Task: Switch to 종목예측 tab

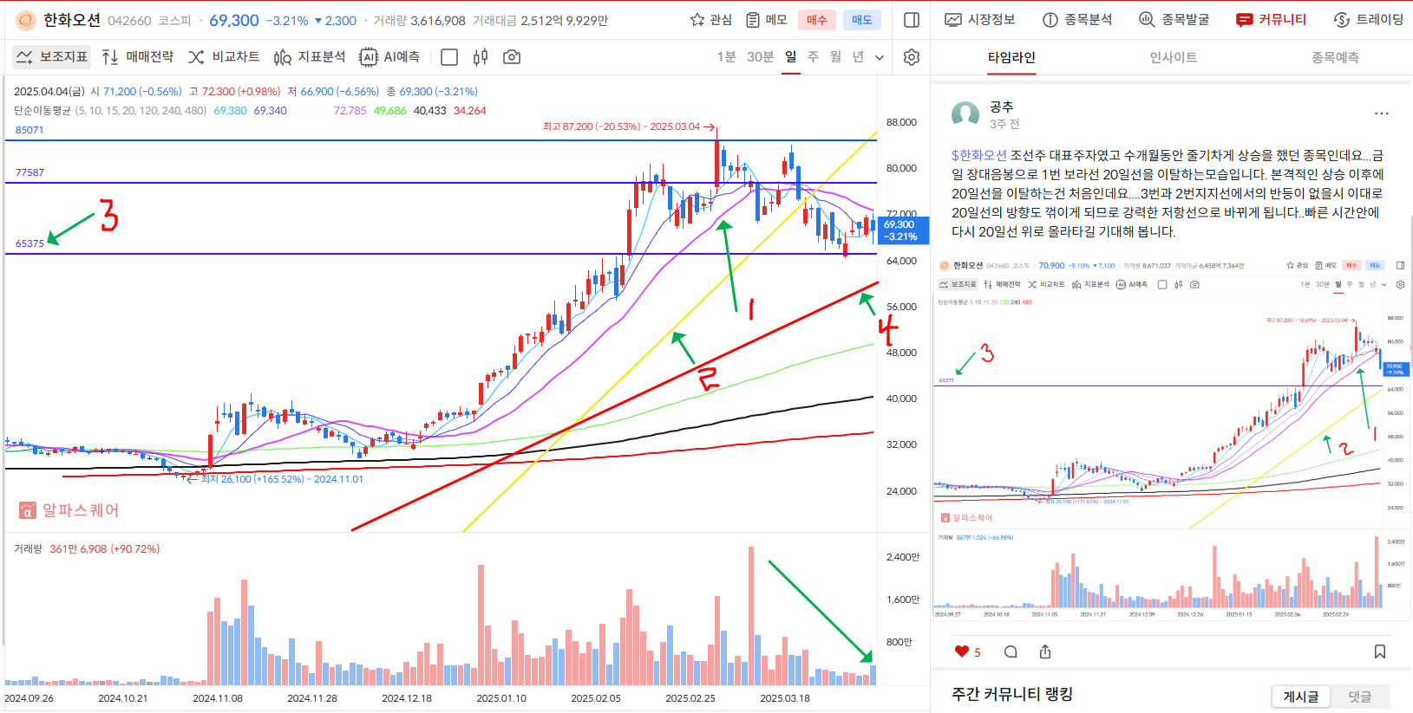Action: (1335, 58)
